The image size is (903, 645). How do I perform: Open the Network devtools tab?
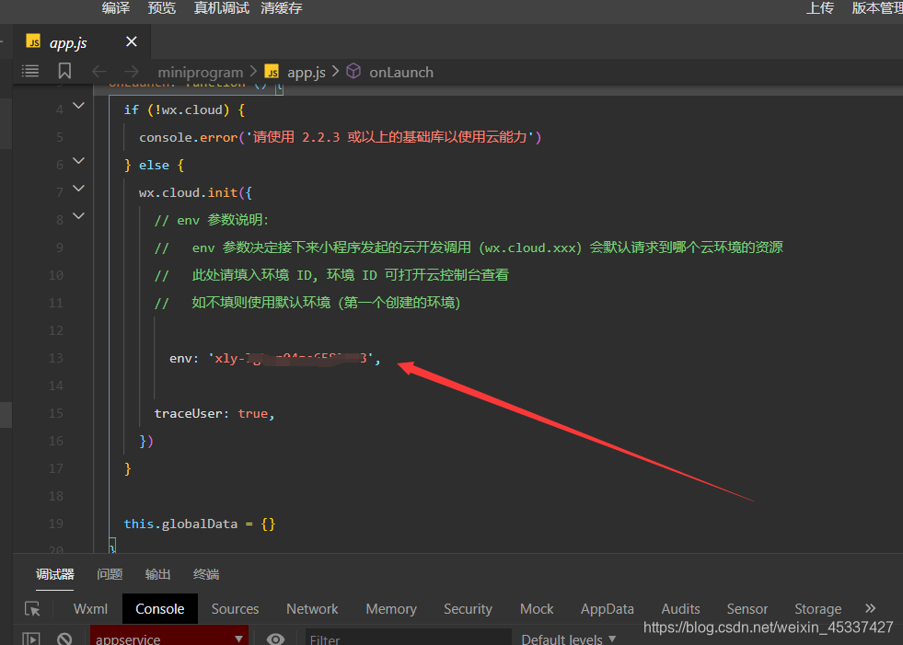coord(312,609)
